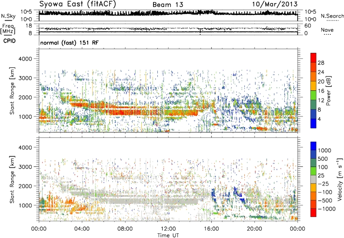Click the 'N.Search' legend label
This screenshot has height=238, width=344.
pyautogui.click(x=332, y=16)
